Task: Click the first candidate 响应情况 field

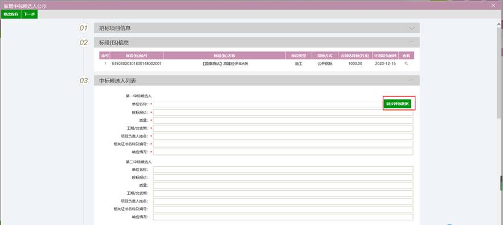Action: tap(283, 152)
